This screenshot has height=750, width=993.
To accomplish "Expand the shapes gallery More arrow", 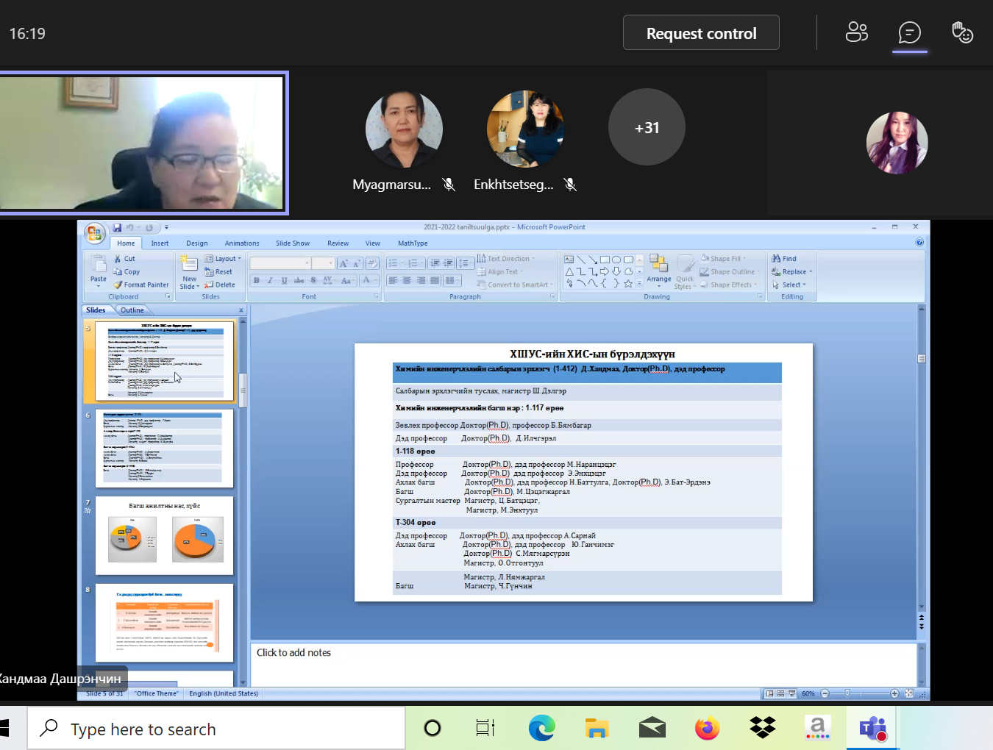I will click(x=639, y=283).
